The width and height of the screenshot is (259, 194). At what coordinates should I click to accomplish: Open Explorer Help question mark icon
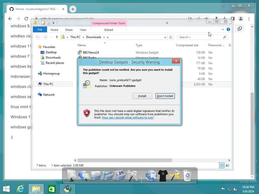(x=228, y=29)
